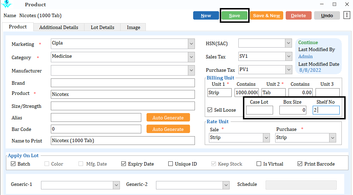Open the three-dot more options menu
This screenshot has width=353, height=195.
pyautogui.click(x=347, y=15)
